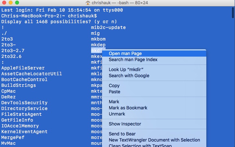Select New TextWrangler Document with Selection
235x147 pixels.
[154, 140]
